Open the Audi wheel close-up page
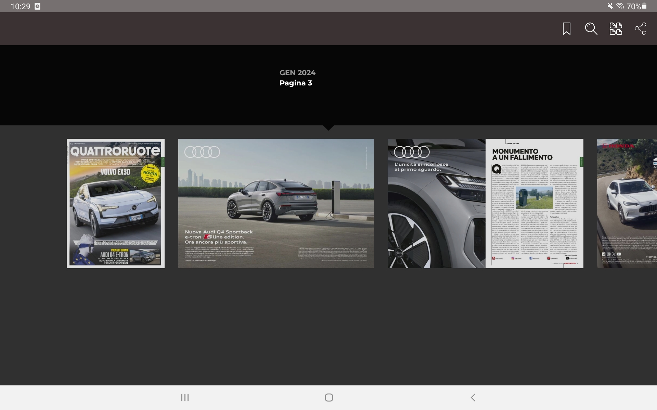Screen dimensions: 657x410 (x=436, y=203)
